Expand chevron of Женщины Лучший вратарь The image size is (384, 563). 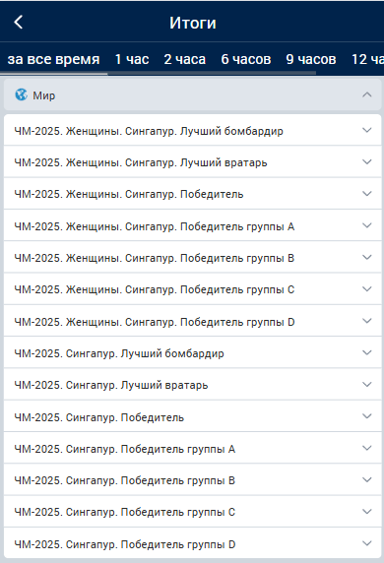point(366,162)
